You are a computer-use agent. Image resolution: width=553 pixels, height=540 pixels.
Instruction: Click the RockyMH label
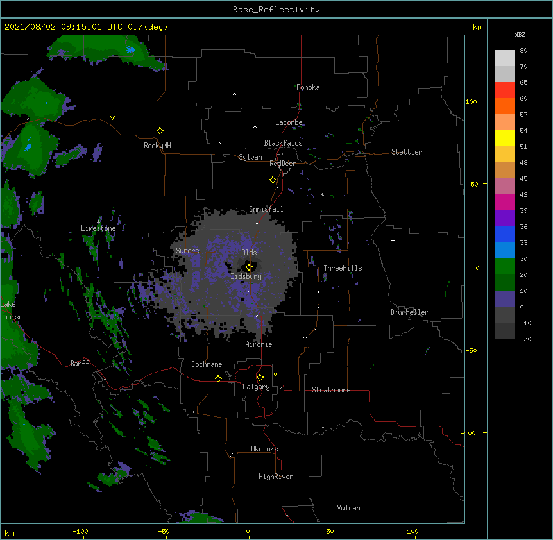(157, 146)
